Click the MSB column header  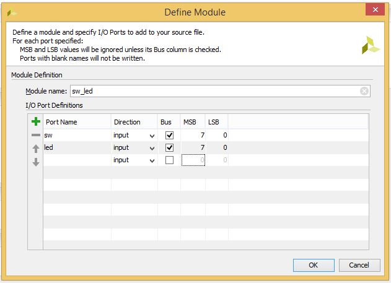pyautogui.click(x=193, y=122)
